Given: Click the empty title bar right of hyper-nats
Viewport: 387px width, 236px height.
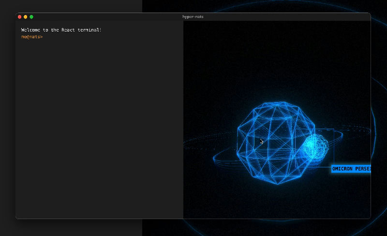Looking at the screenshot, I should pos(290,17).
